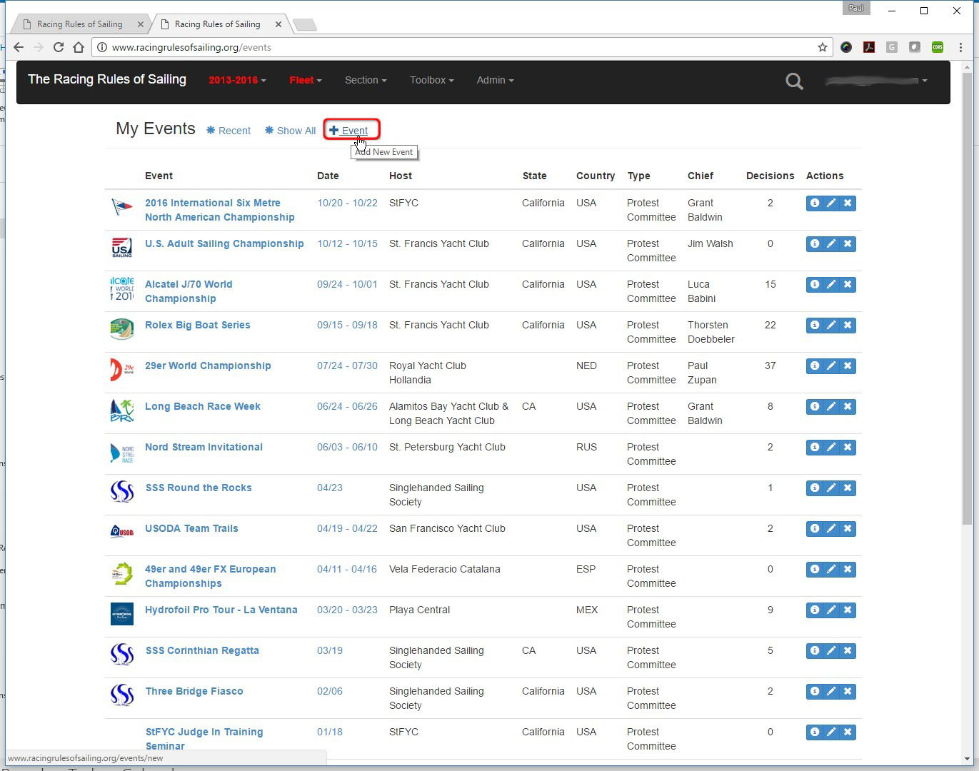
Task: Expand the Section dropdown
Action: [x=366, y=80]
